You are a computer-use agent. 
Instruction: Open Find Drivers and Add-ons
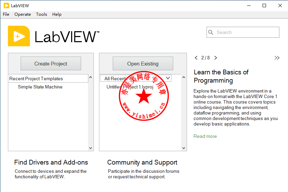tap(51, 162)
